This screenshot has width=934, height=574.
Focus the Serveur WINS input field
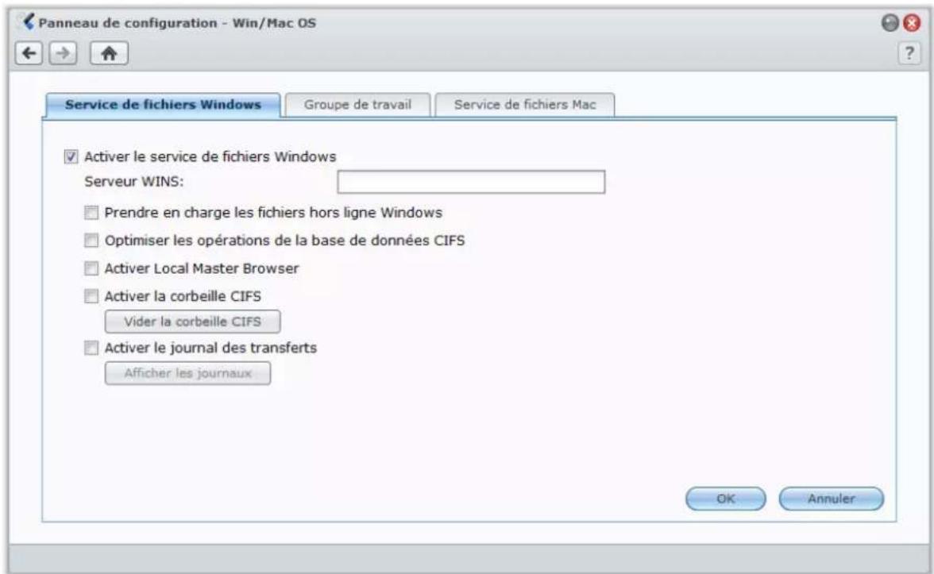[x=471, y=182]
